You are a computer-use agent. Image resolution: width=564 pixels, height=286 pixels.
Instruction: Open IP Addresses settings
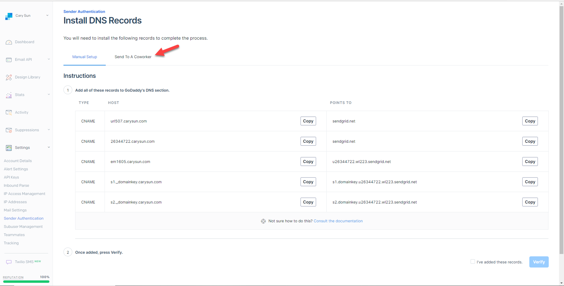15,202
